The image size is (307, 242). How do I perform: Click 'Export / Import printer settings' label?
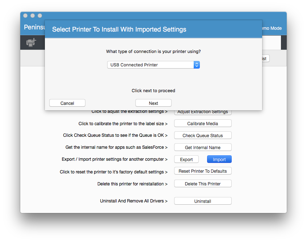tap(114, 159)
